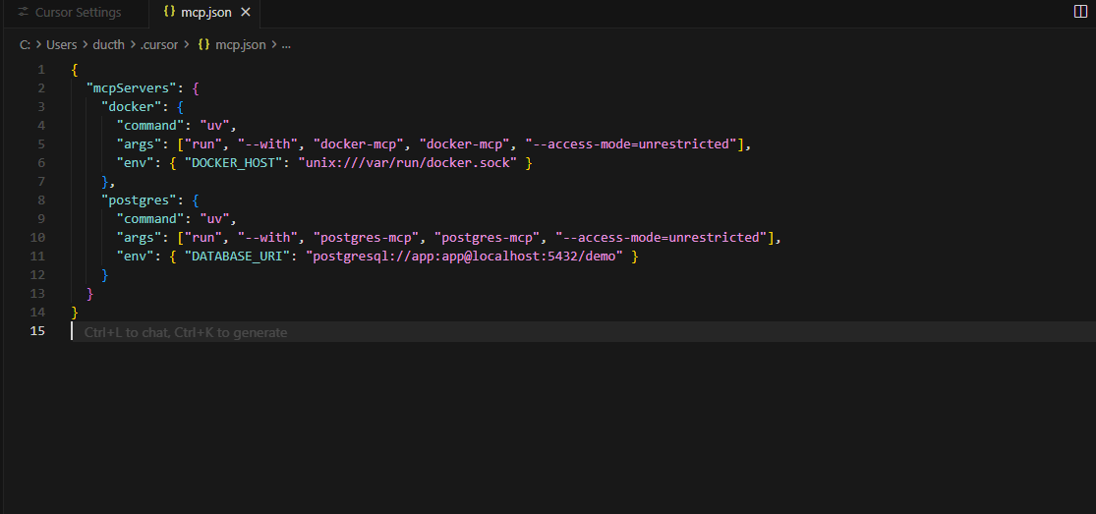This screenshot has height=514, width=1096.
Task: Select line 1 via its line number
Action: coord(40,70)
